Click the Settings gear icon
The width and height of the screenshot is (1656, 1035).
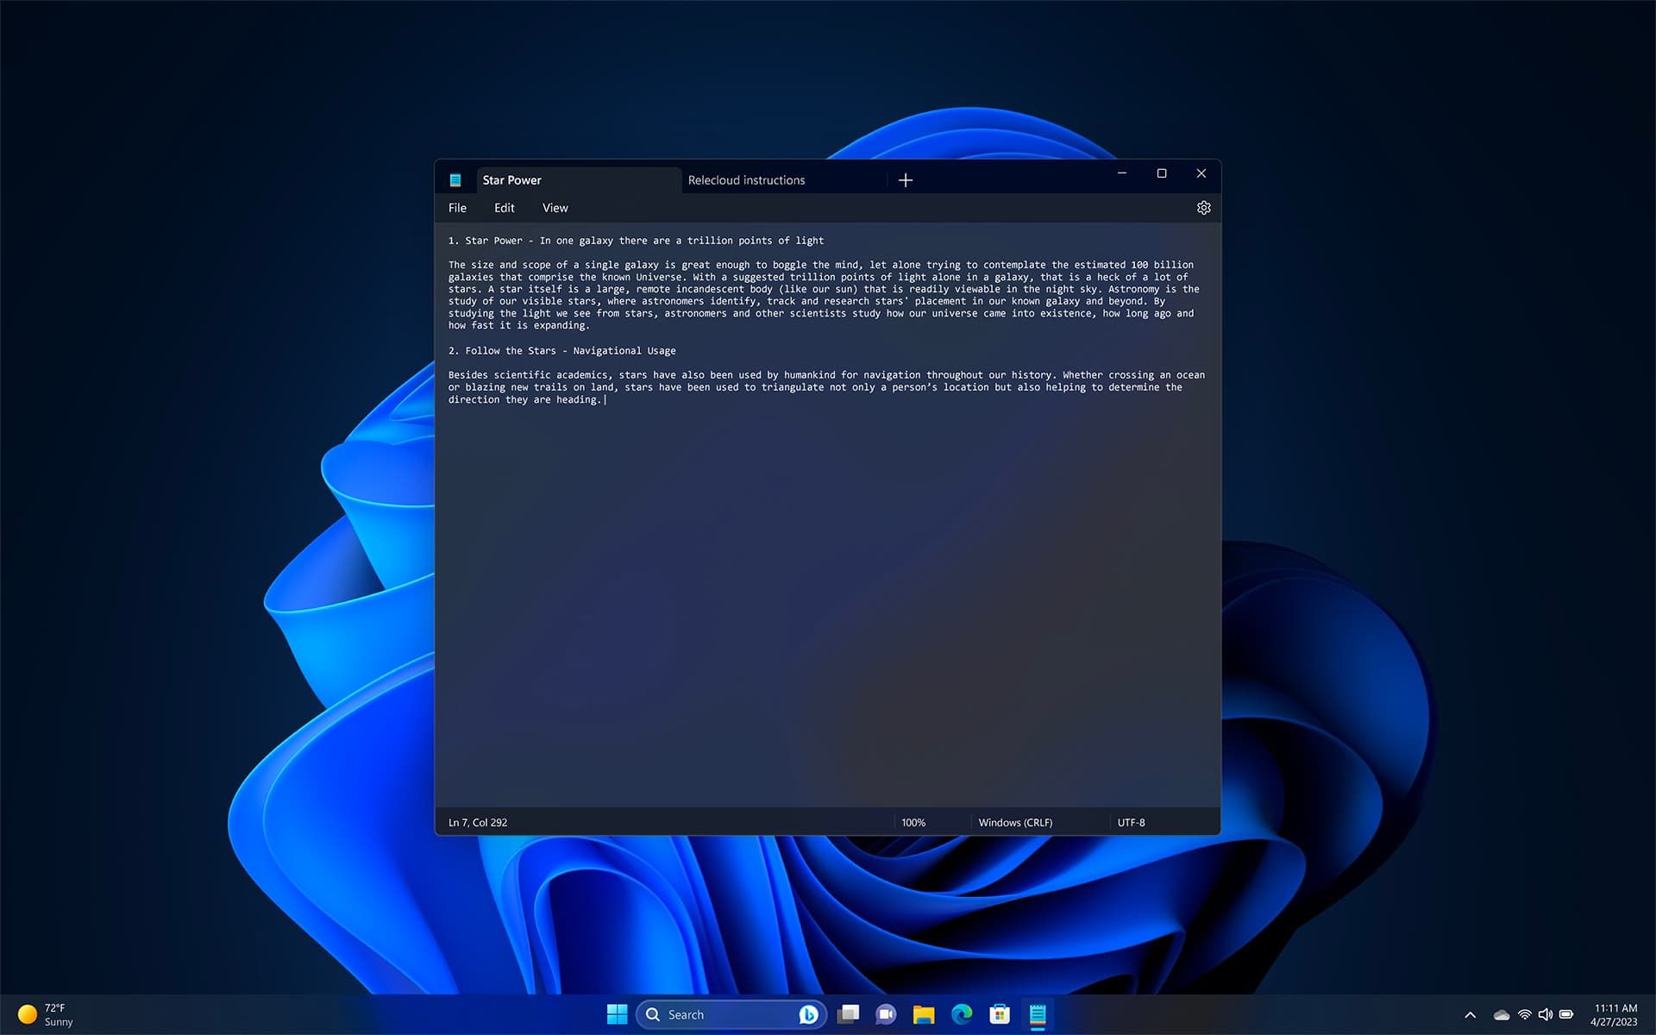point(1203,208)
